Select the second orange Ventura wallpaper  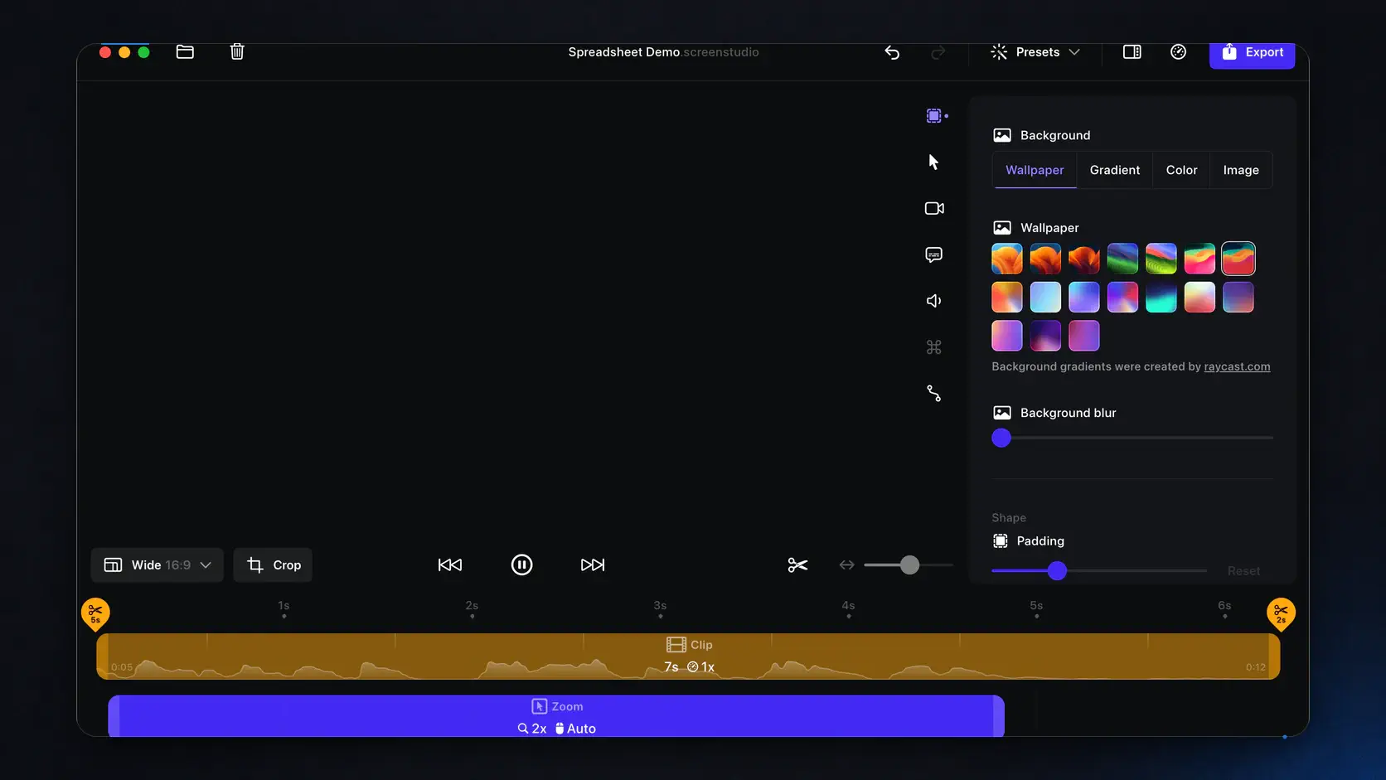[1045, 259]
